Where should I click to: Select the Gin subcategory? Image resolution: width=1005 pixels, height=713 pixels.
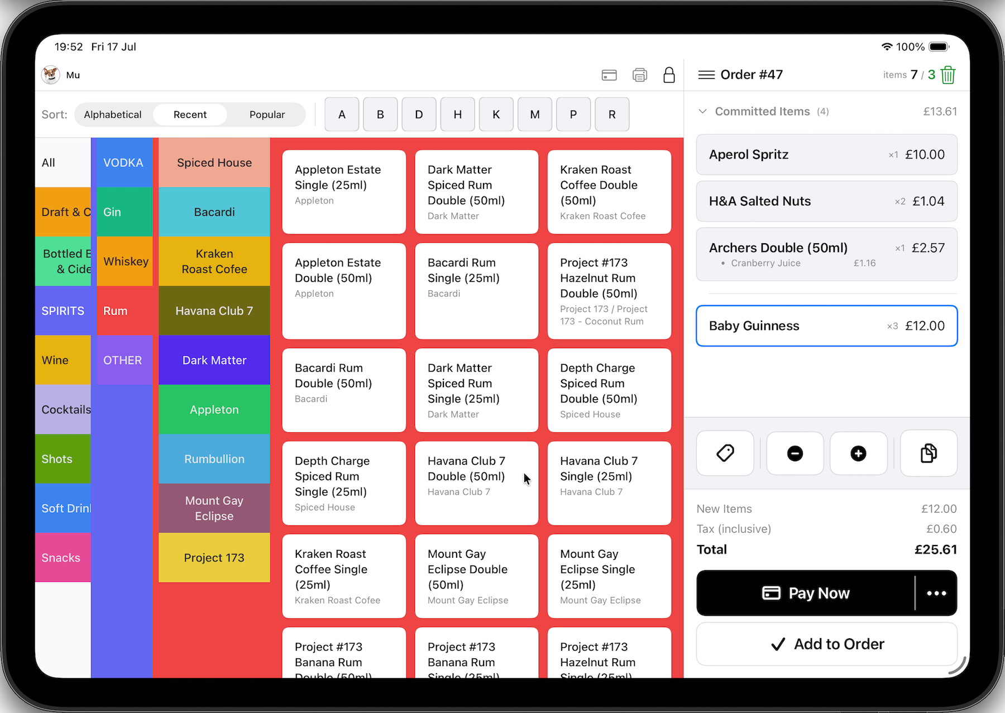tap(125, 212)
